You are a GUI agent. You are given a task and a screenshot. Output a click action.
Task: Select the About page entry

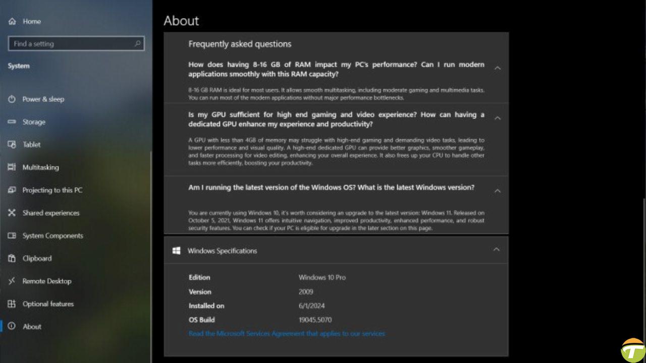point(32,327)
